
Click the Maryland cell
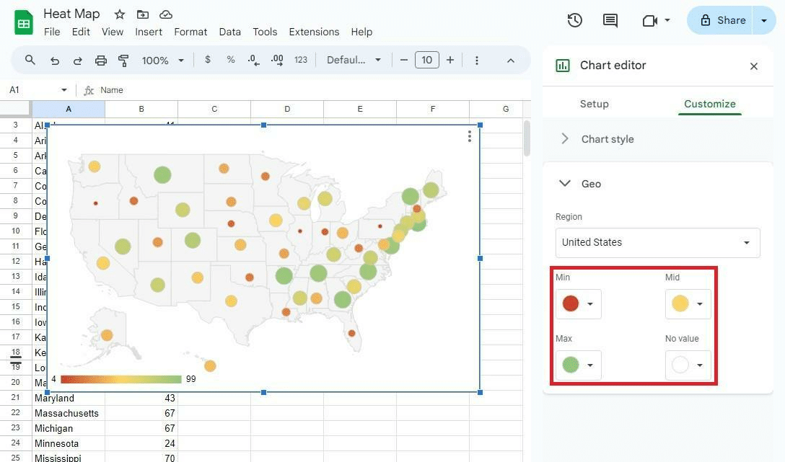click(69, 398)
